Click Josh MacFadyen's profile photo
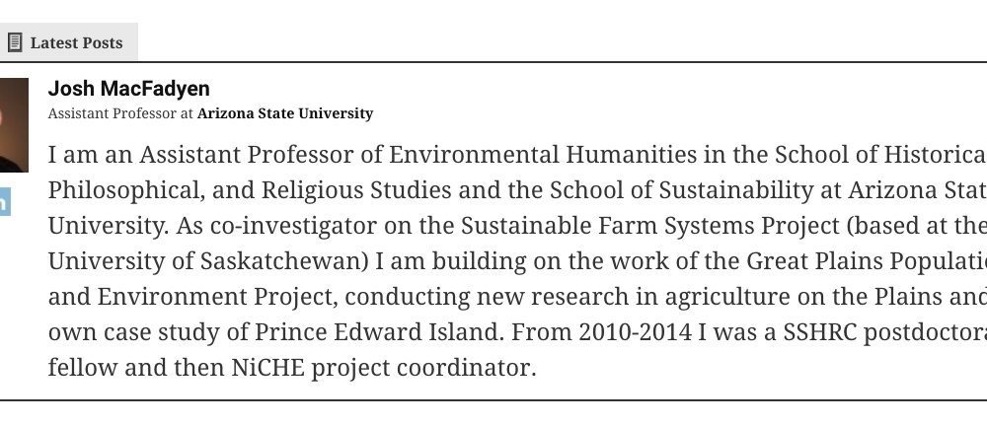The width and height of the screenshot is (987, 425). (13, 124)
